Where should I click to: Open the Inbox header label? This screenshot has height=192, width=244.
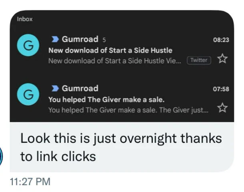click(x=24, y=19)
